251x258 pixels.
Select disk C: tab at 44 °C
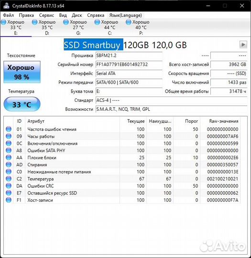(x=109, y=27)
